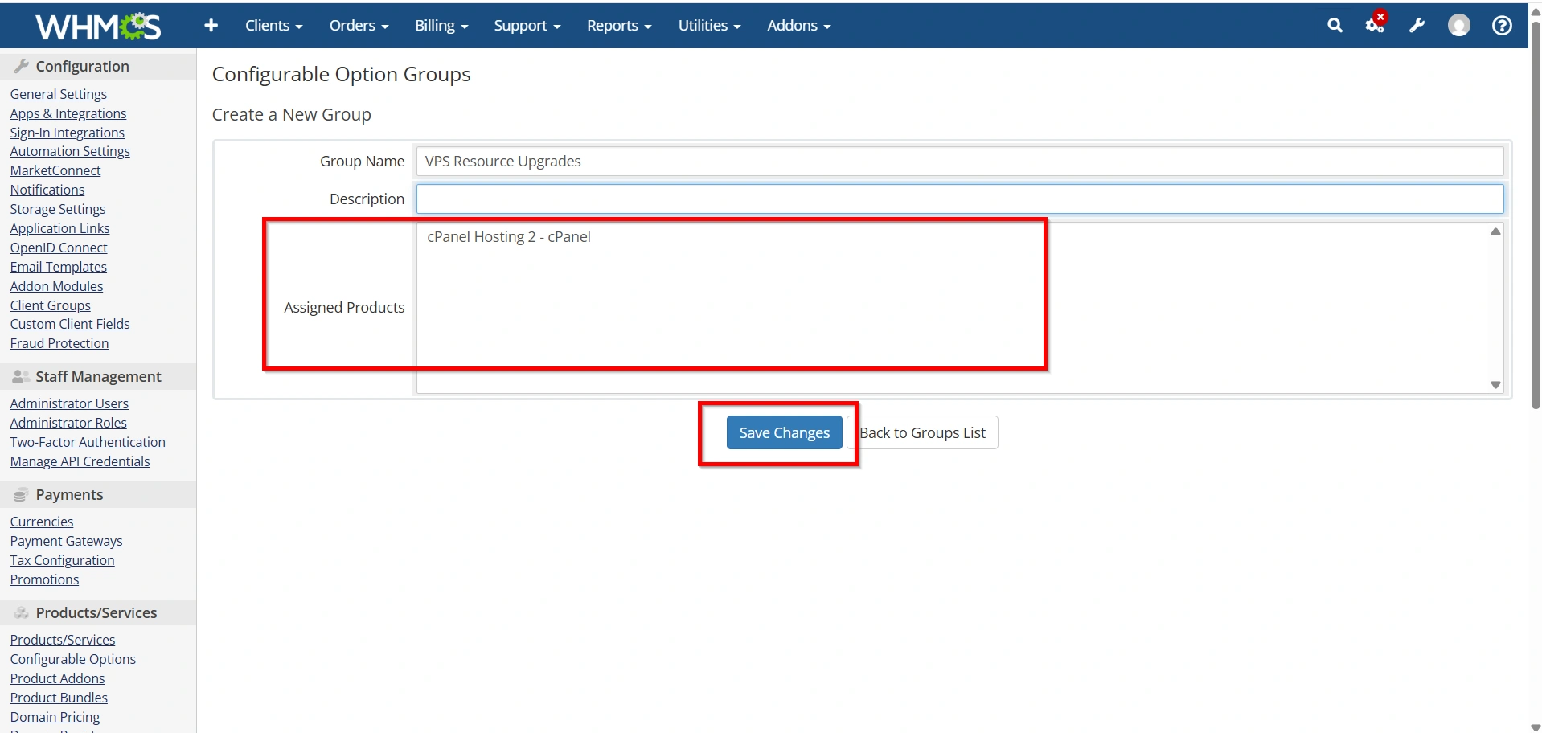
Task: Open Storage Settings link
Action: pyautogui.click(x=58, y=209)
